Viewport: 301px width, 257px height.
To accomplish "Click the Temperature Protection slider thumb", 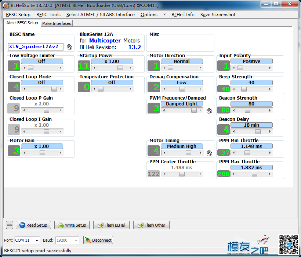I will (101, 89).
